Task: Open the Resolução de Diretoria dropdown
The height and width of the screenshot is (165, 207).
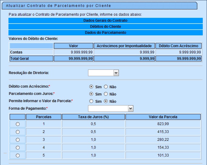Action: (x=103, y=73)
